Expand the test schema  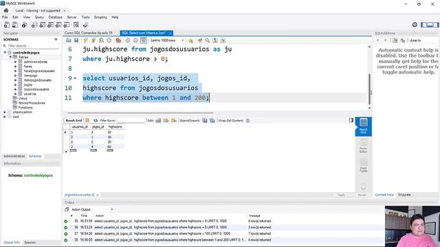[5, 117]
